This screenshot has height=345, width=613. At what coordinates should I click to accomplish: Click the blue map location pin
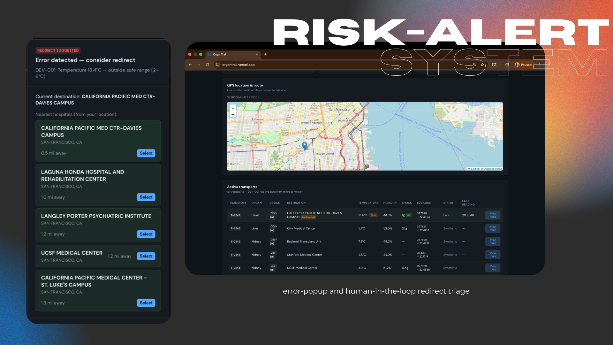305,145
